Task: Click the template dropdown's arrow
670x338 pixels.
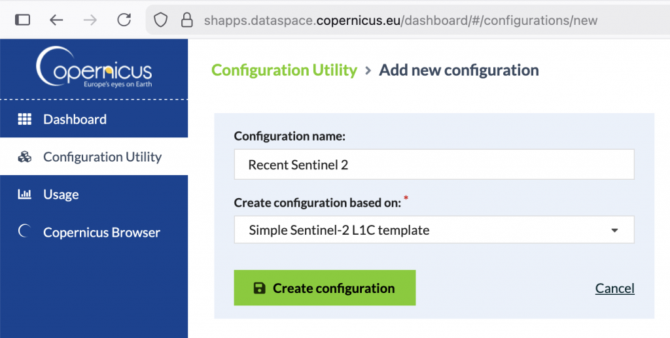Action: (614, 230)
